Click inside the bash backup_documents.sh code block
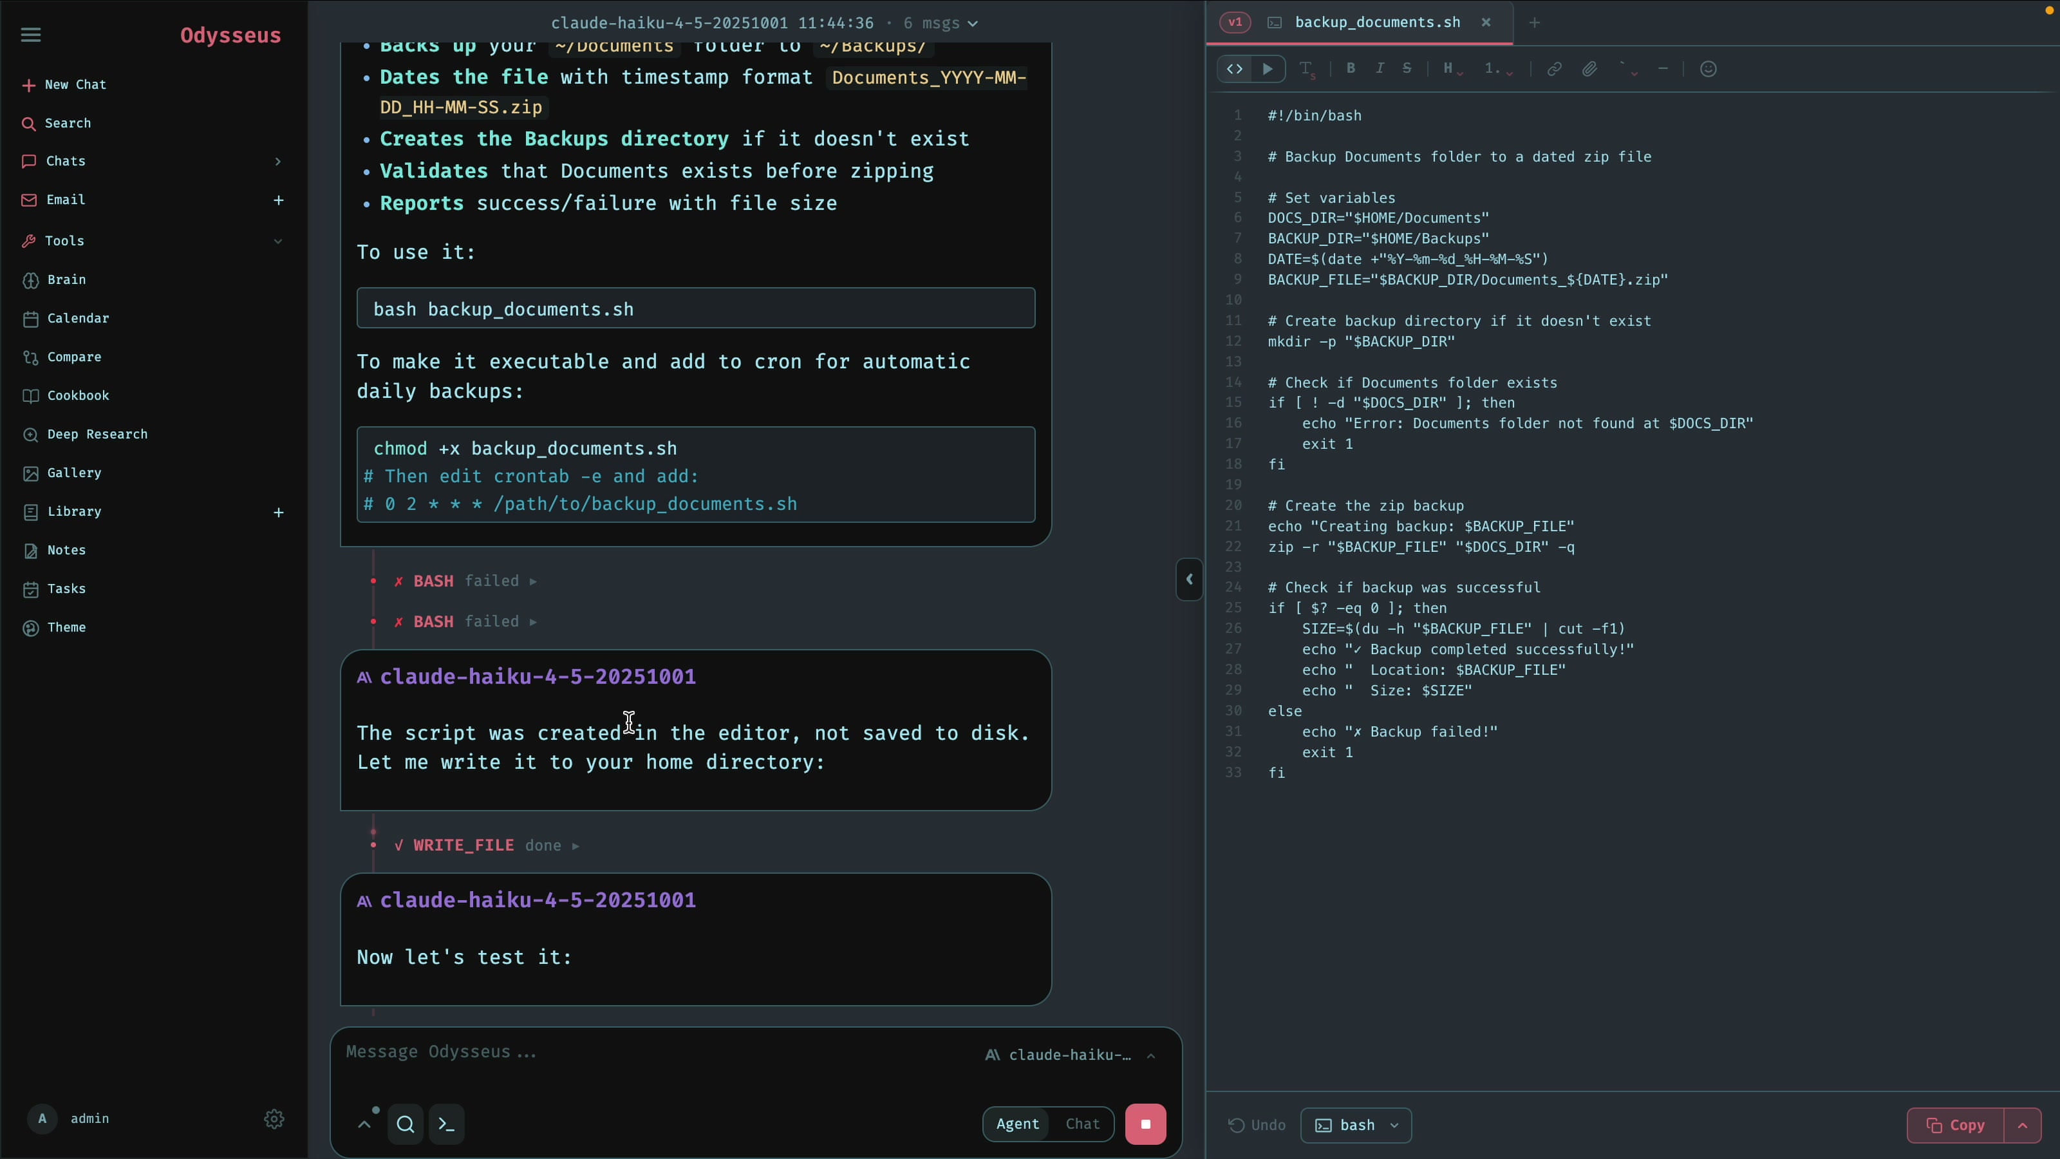 click(x=696, y=309)
